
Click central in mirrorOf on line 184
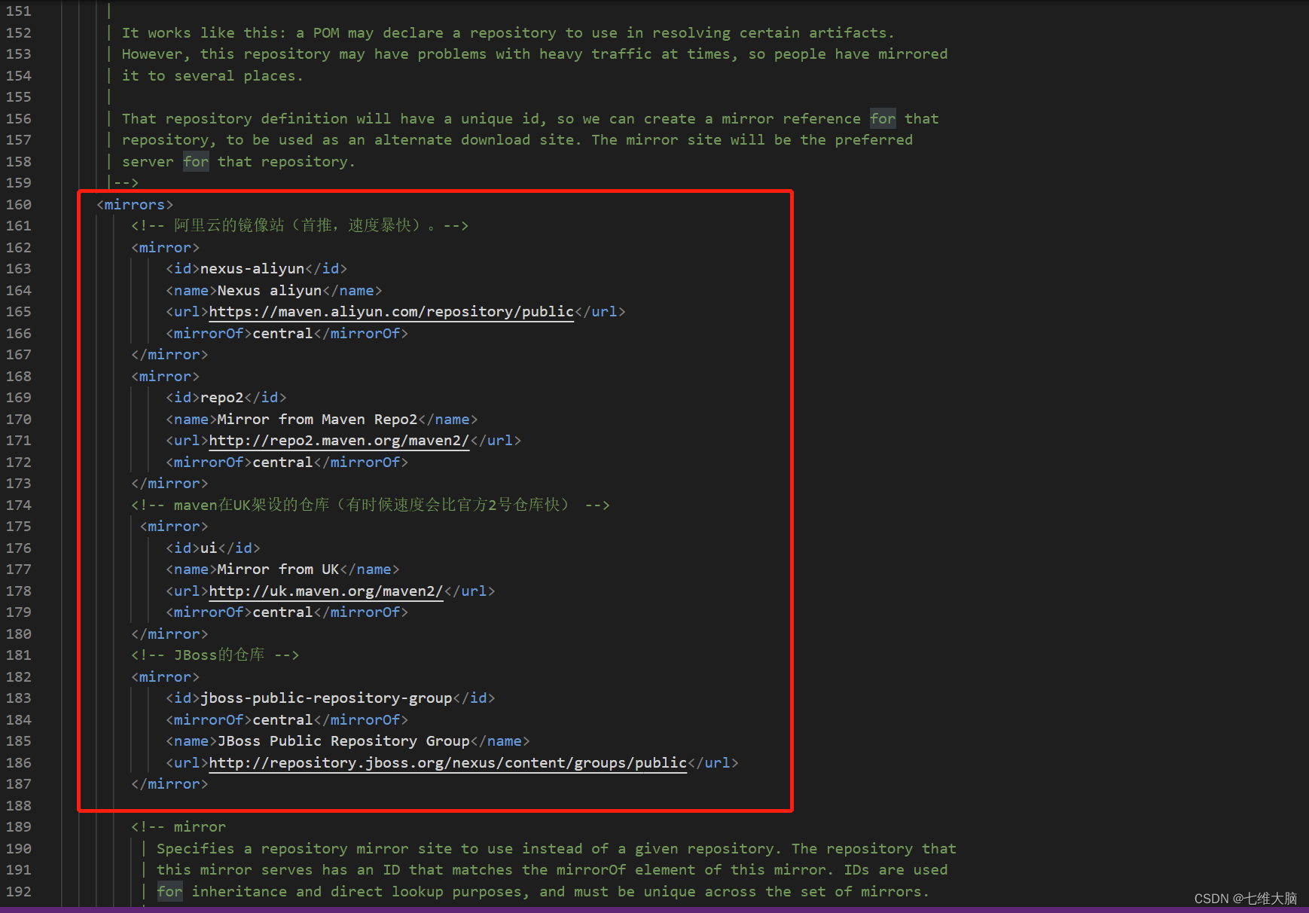coord(282,720)
